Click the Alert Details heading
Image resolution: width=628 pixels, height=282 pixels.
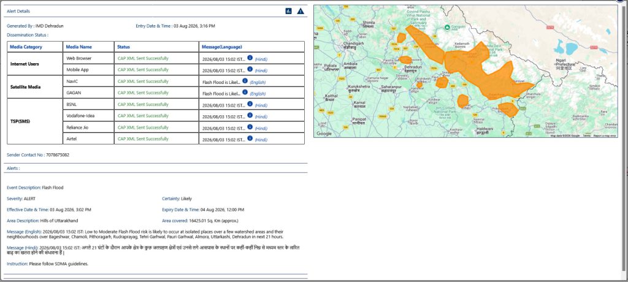click(x=18, y=11)
